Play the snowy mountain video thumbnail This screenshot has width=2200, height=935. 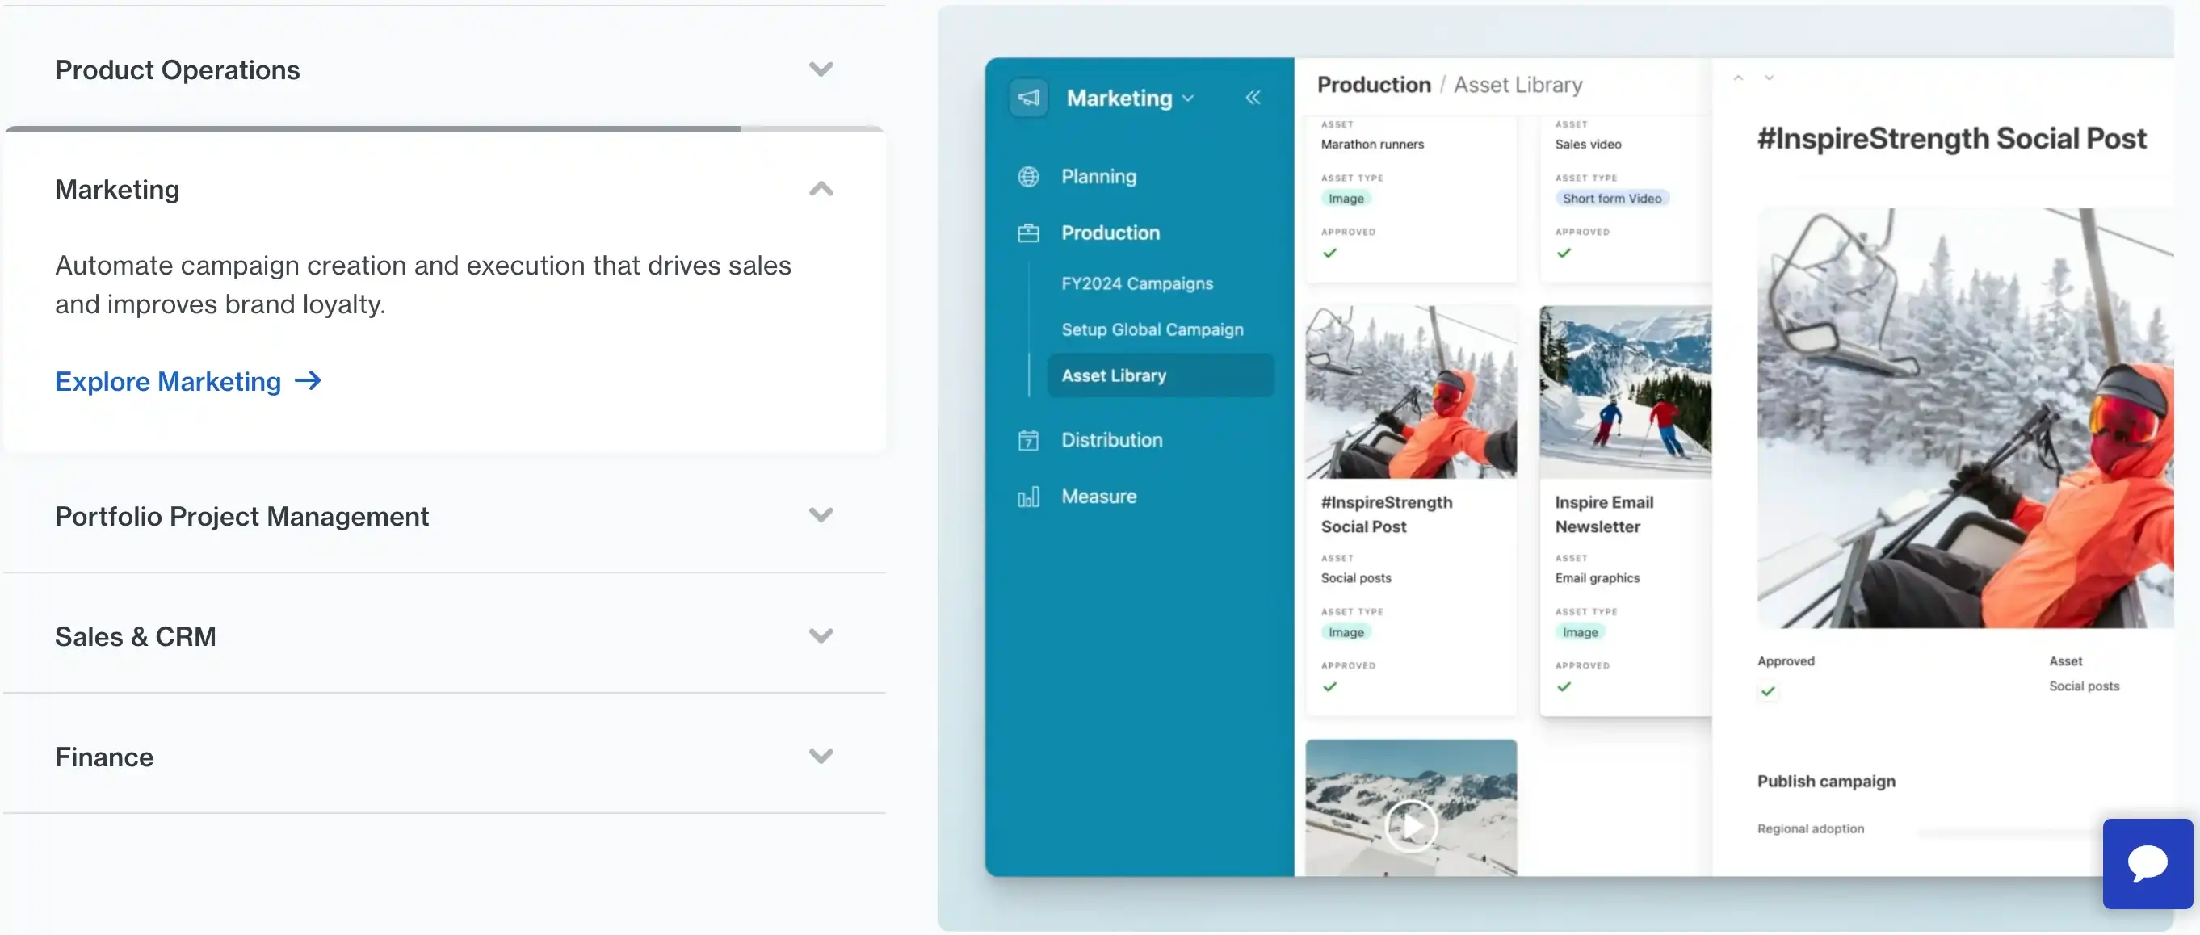click(1411, 825)
